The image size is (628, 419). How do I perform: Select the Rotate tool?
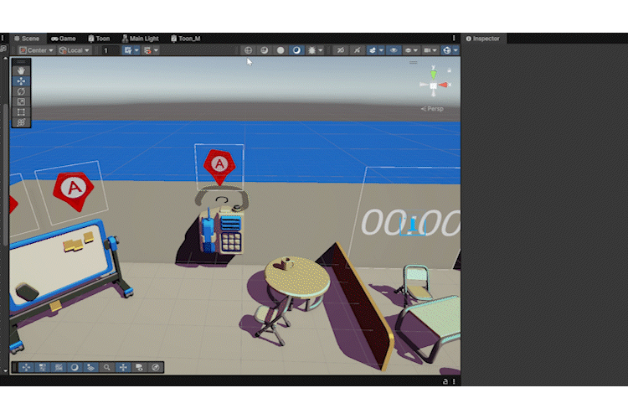point(21,91)
